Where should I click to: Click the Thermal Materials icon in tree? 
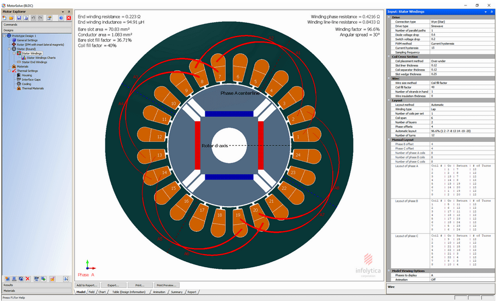19,88
